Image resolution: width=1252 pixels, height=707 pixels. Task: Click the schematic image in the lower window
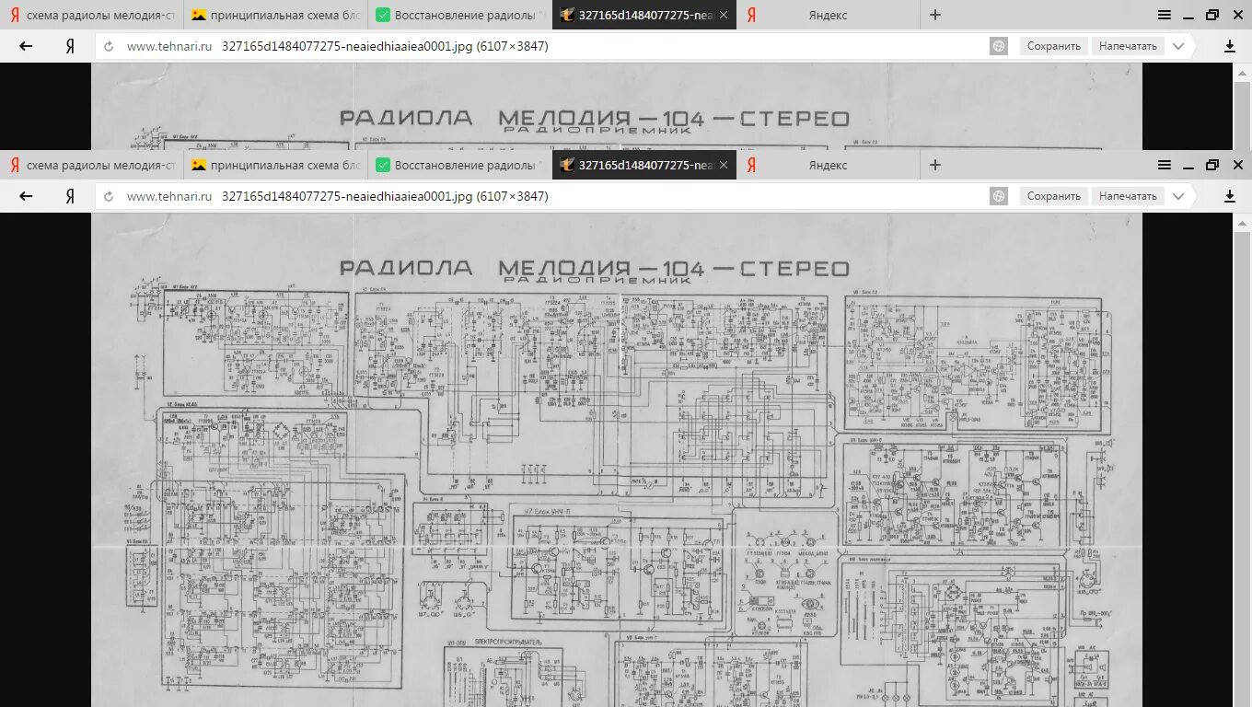click(x=616, y=460)
